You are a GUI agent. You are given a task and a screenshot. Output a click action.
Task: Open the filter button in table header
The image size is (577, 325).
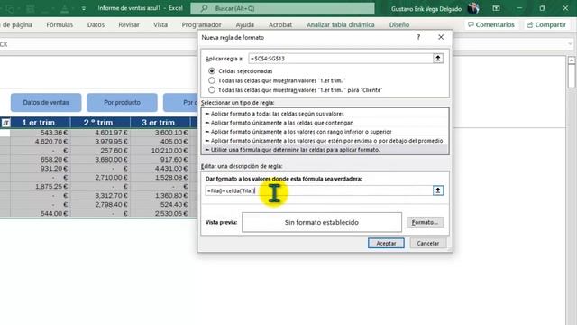point(5,123)
